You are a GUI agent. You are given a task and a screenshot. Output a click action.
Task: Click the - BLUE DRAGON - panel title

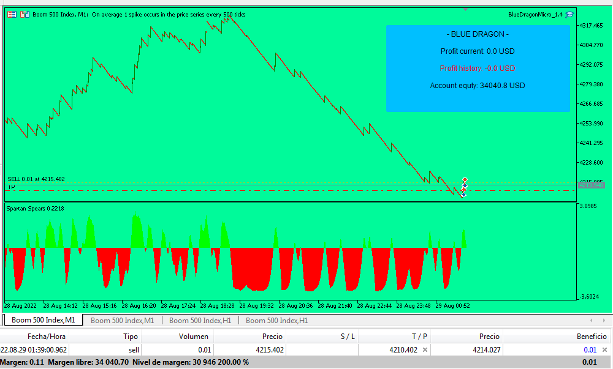click(x=478, y=34)
